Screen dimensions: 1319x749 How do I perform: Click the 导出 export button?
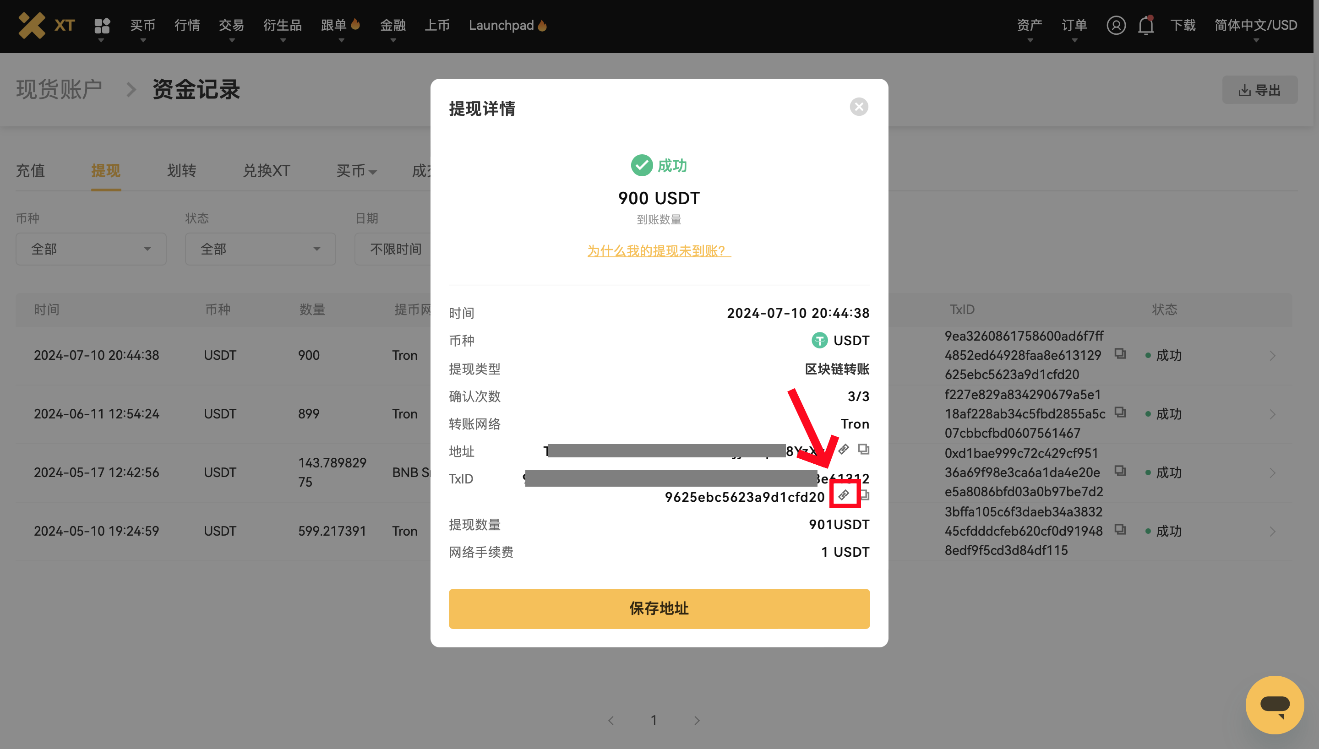[x=1259, y=91]
